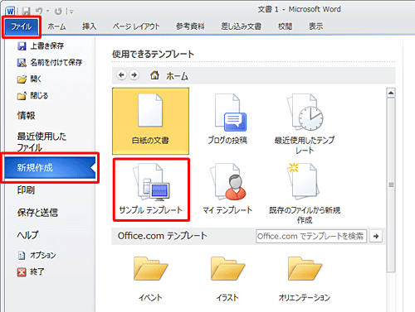Open the イラスト template folder

227,279
